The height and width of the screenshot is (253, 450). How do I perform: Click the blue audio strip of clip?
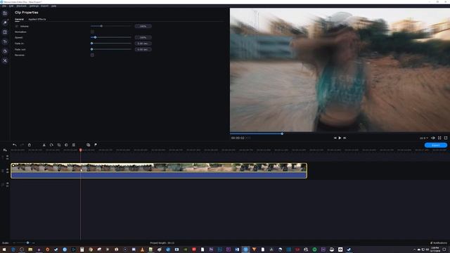pos(159,175)
